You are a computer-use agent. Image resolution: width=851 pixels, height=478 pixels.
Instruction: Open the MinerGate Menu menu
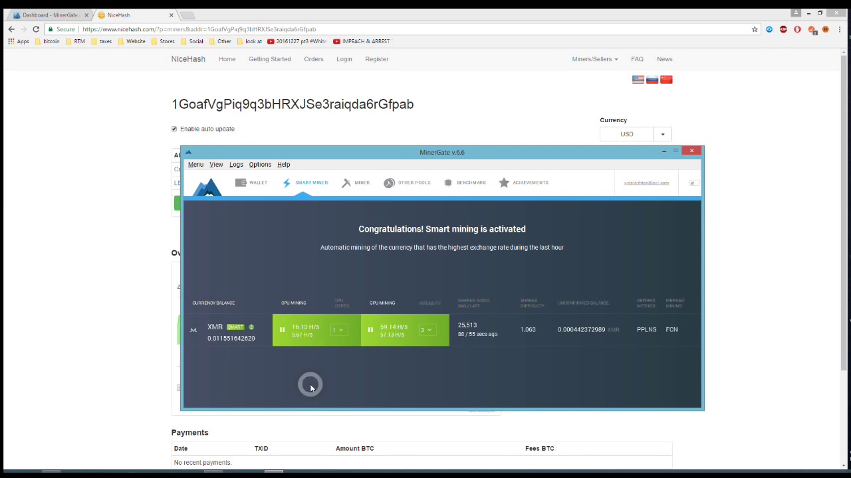point(195,165)
